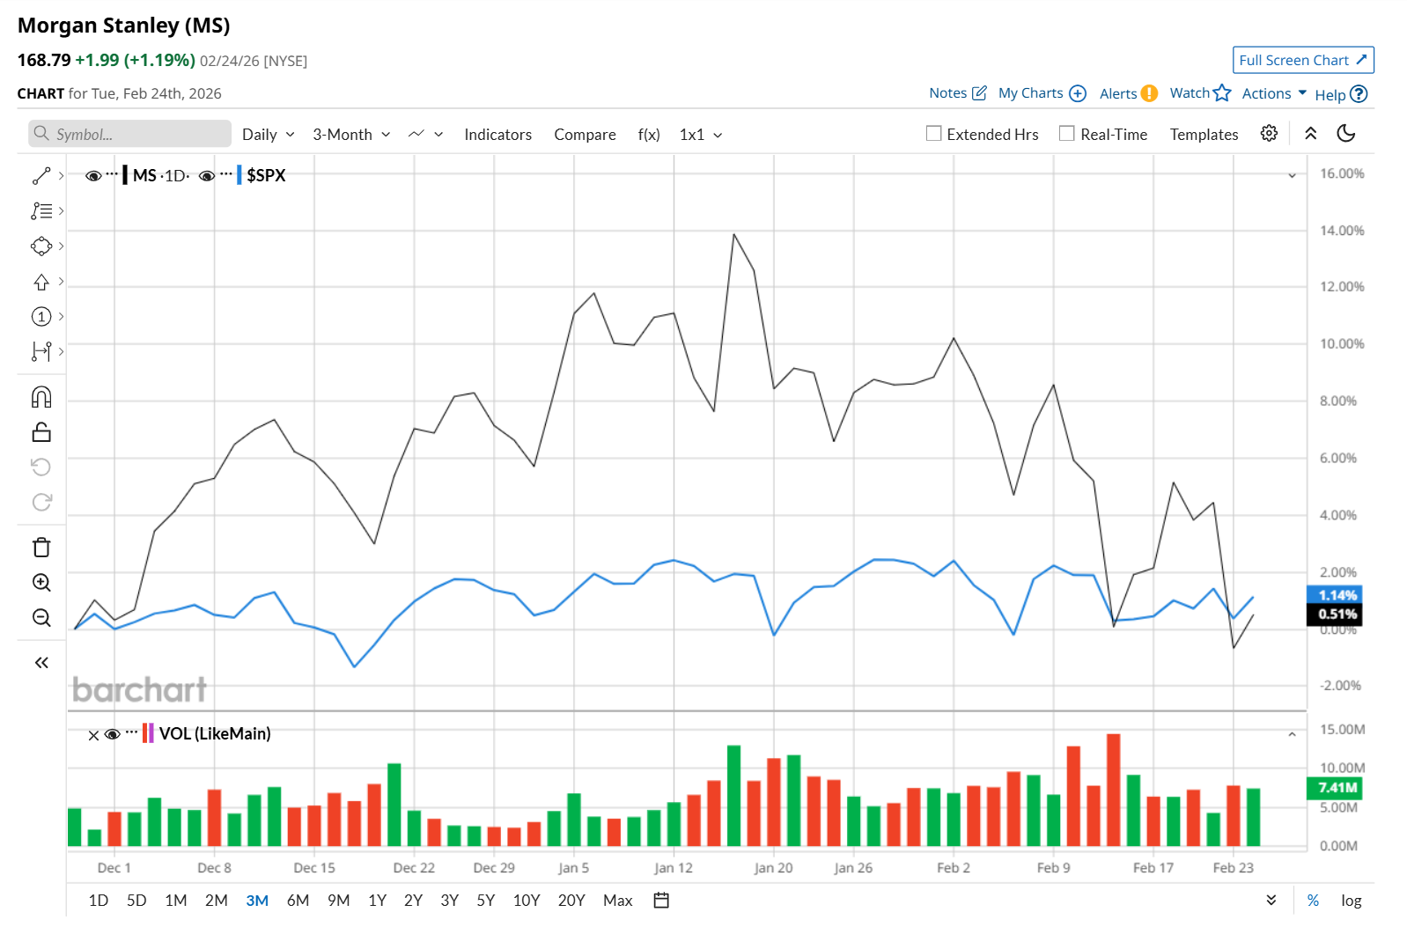Click the Notes edit icon
The width and height of the screenshot is (1407, 927).
[979, 93]
